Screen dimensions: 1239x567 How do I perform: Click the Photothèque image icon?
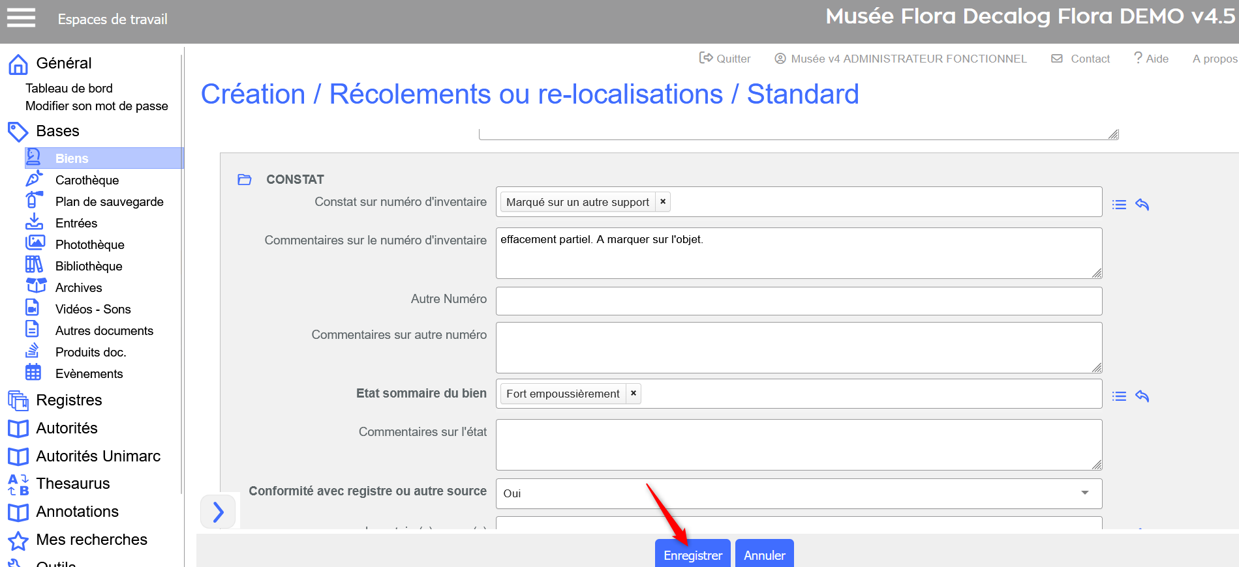tap(35, 244)
